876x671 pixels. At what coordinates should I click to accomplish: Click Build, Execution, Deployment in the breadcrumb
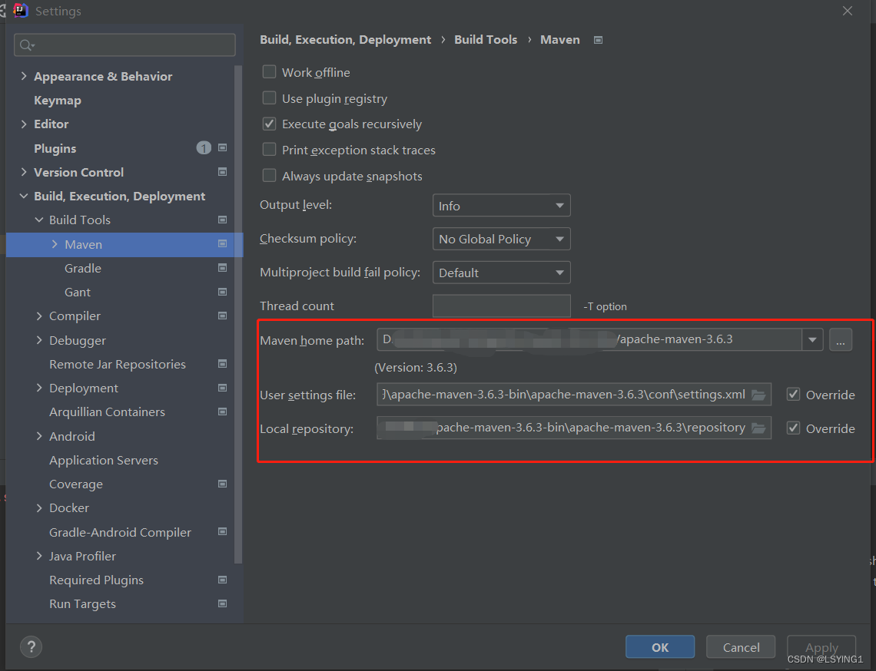point(345,40)
